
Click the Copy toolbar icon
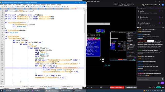coord(17,6)
